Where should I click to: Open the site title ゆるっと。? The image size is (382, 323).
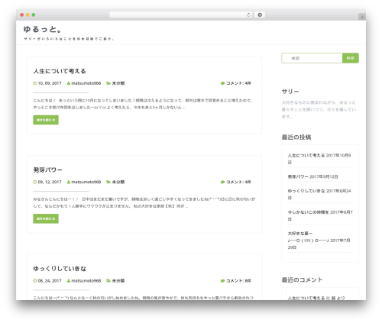coord(43,30)
